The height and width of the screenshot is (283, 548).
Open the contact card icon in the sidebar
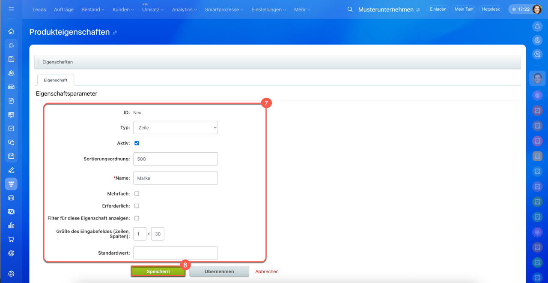tap(11, 212)
